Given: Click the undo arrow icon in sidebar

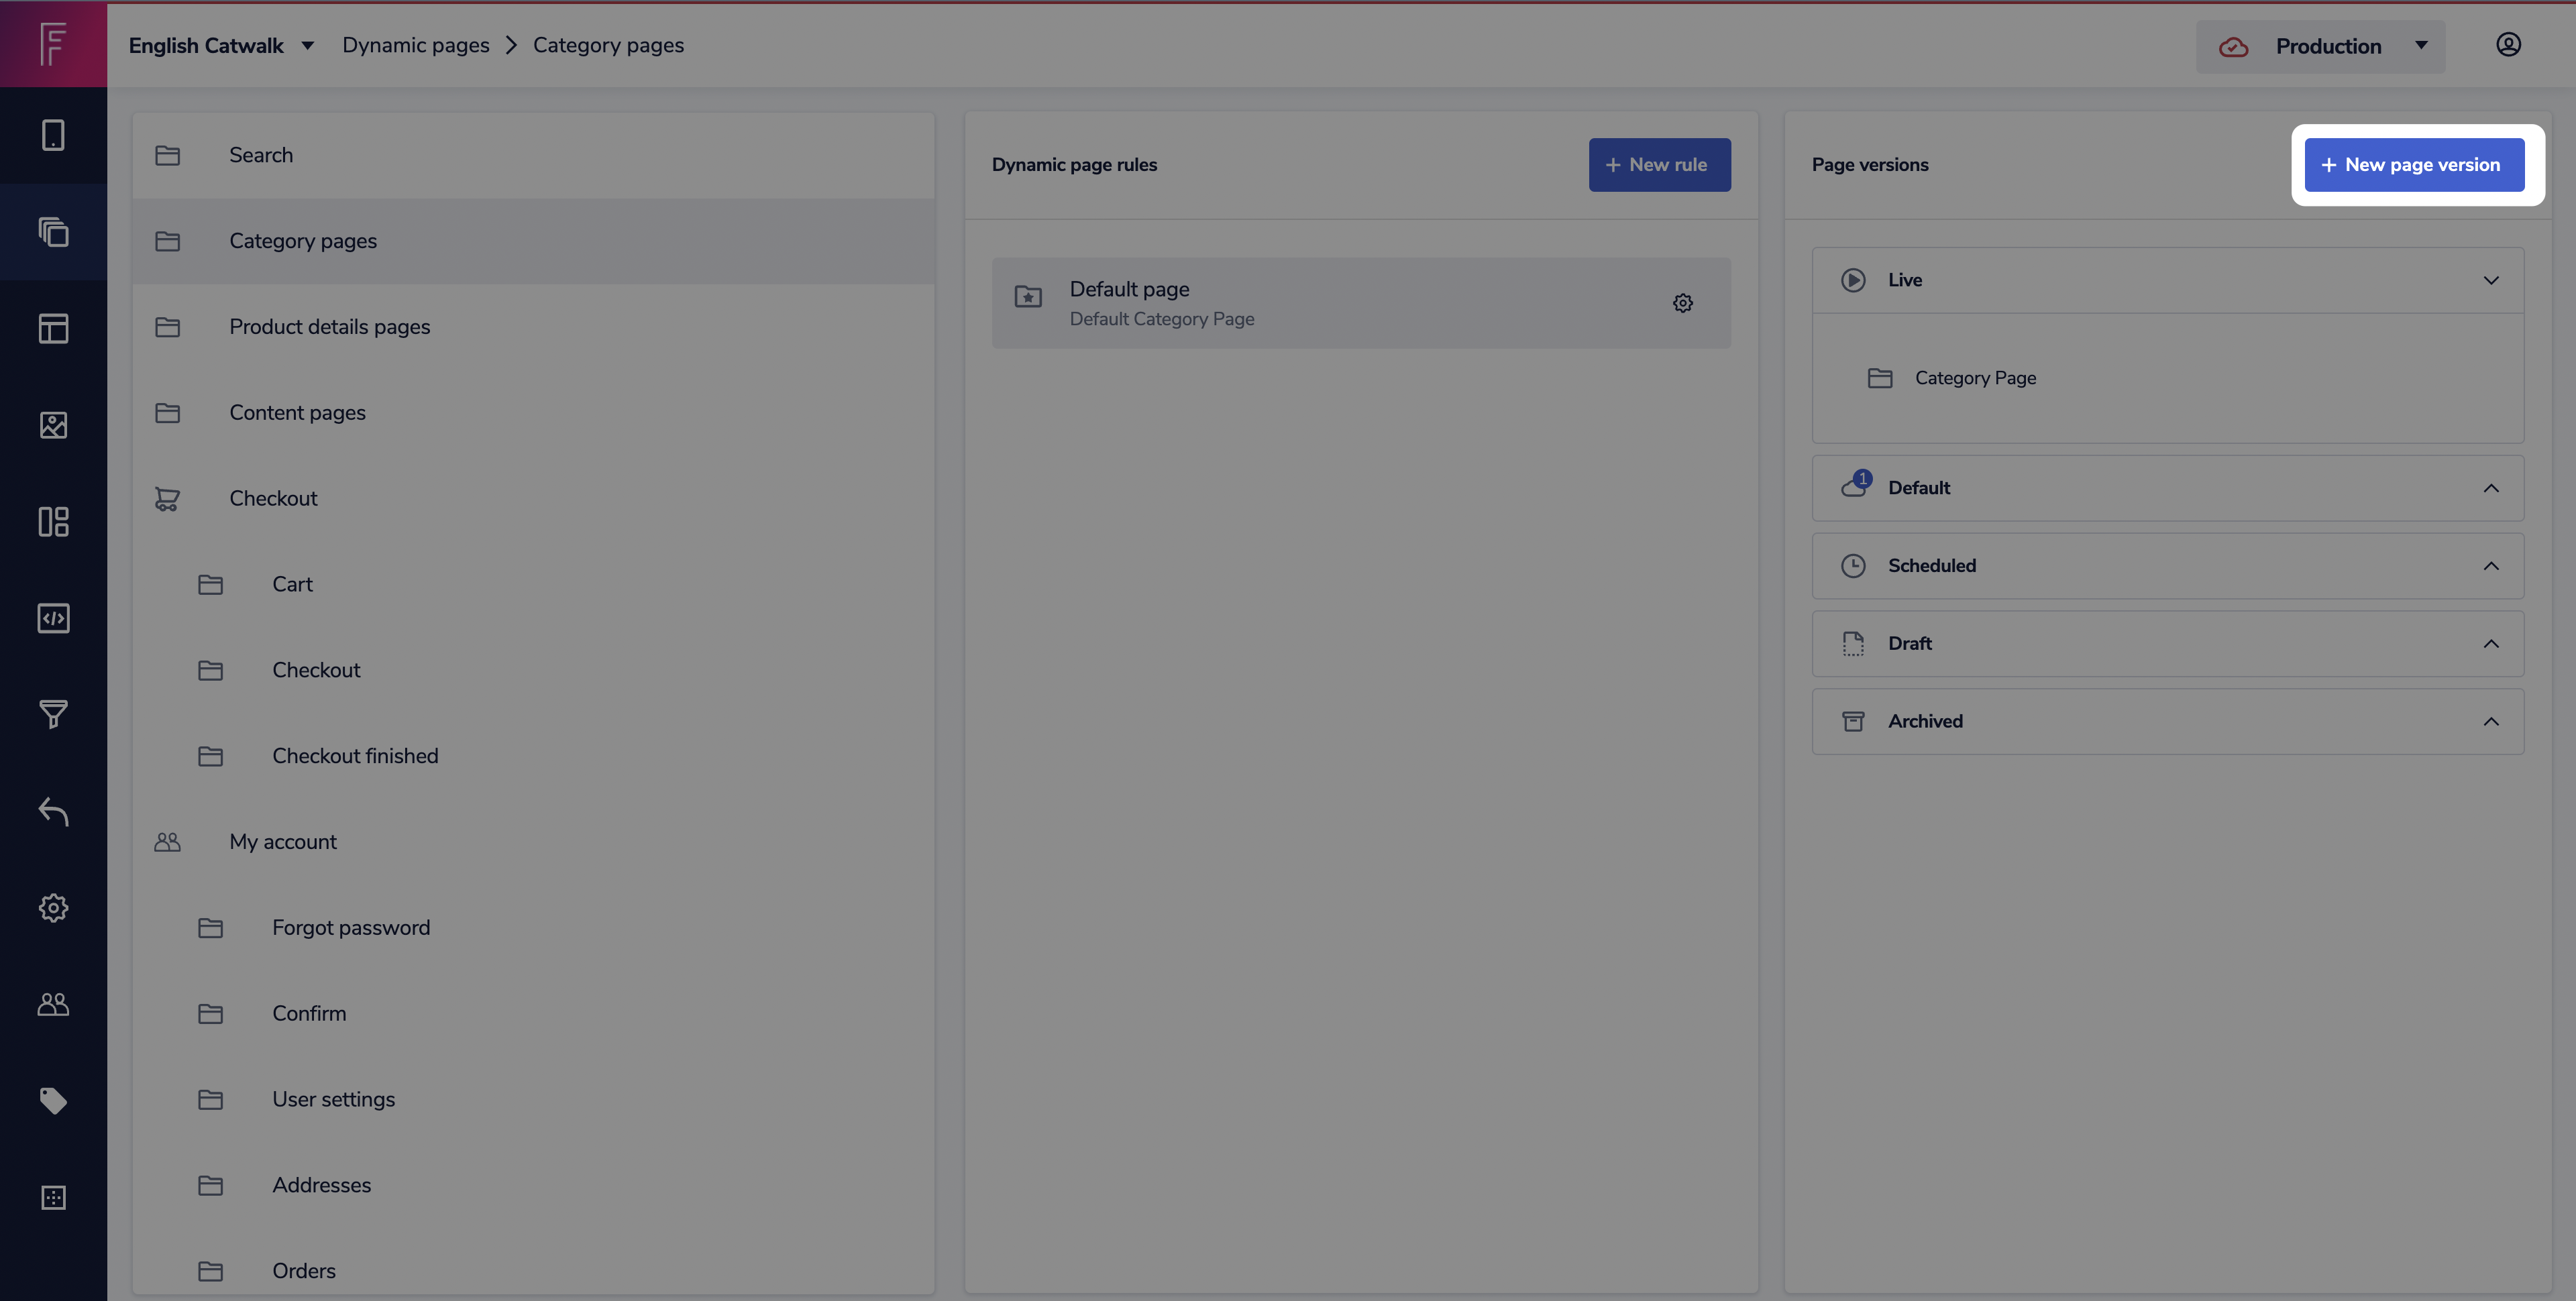Looking at the screenshot, I should (53, 811).
